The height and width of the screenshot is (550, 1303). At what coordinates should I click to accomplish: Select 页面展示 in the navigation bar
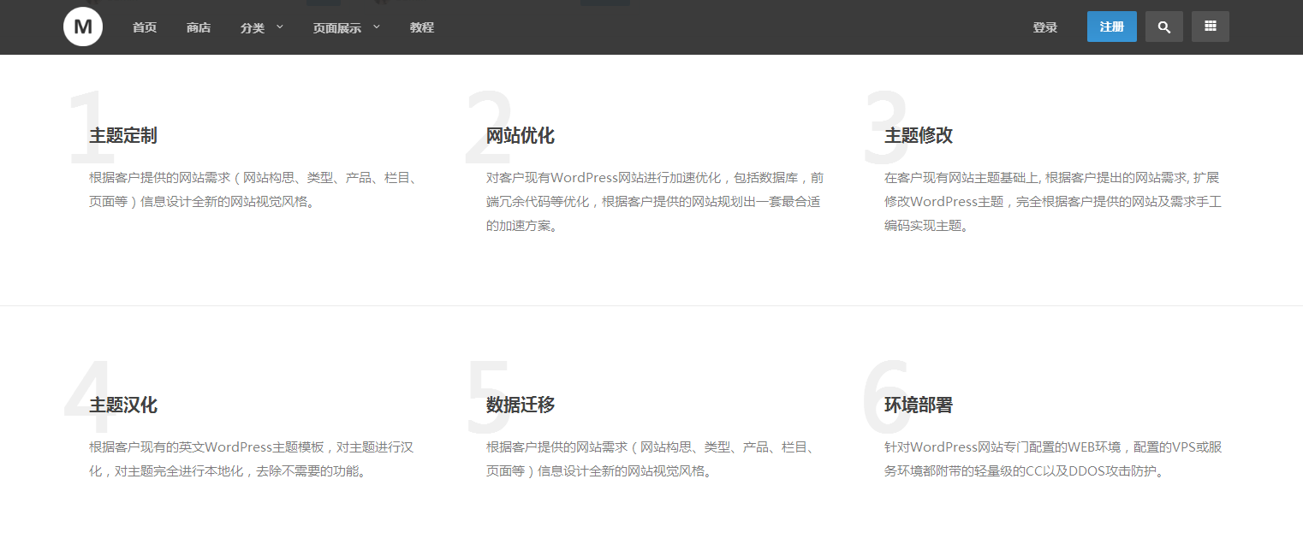(336, 27)
